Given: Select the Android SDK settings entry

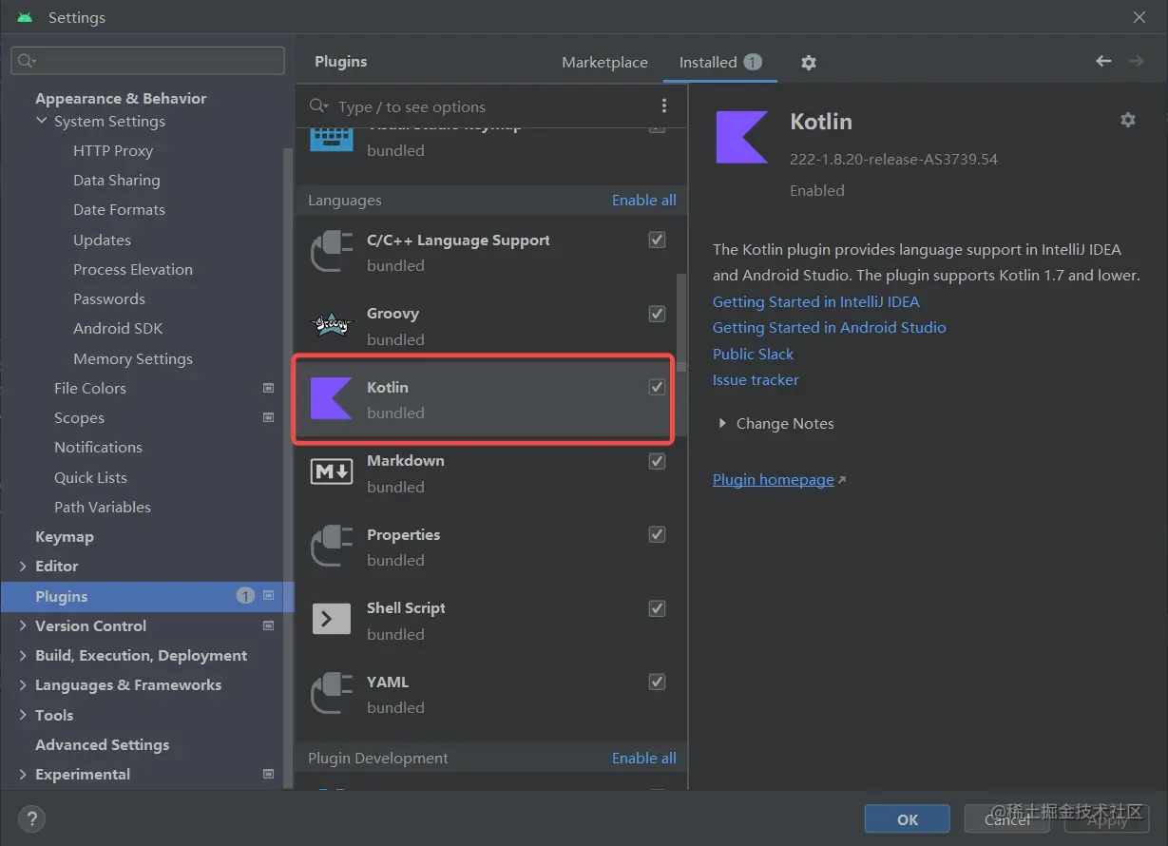Looking at the screenshot, I should point(118,328).
